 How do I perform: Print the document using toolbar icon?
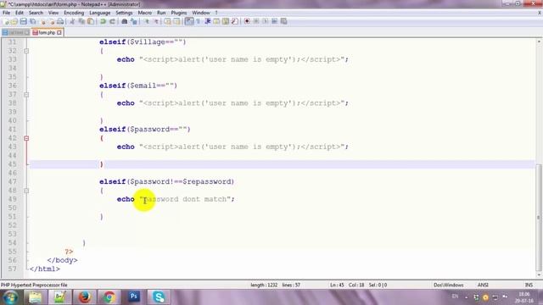pos(60,21)
